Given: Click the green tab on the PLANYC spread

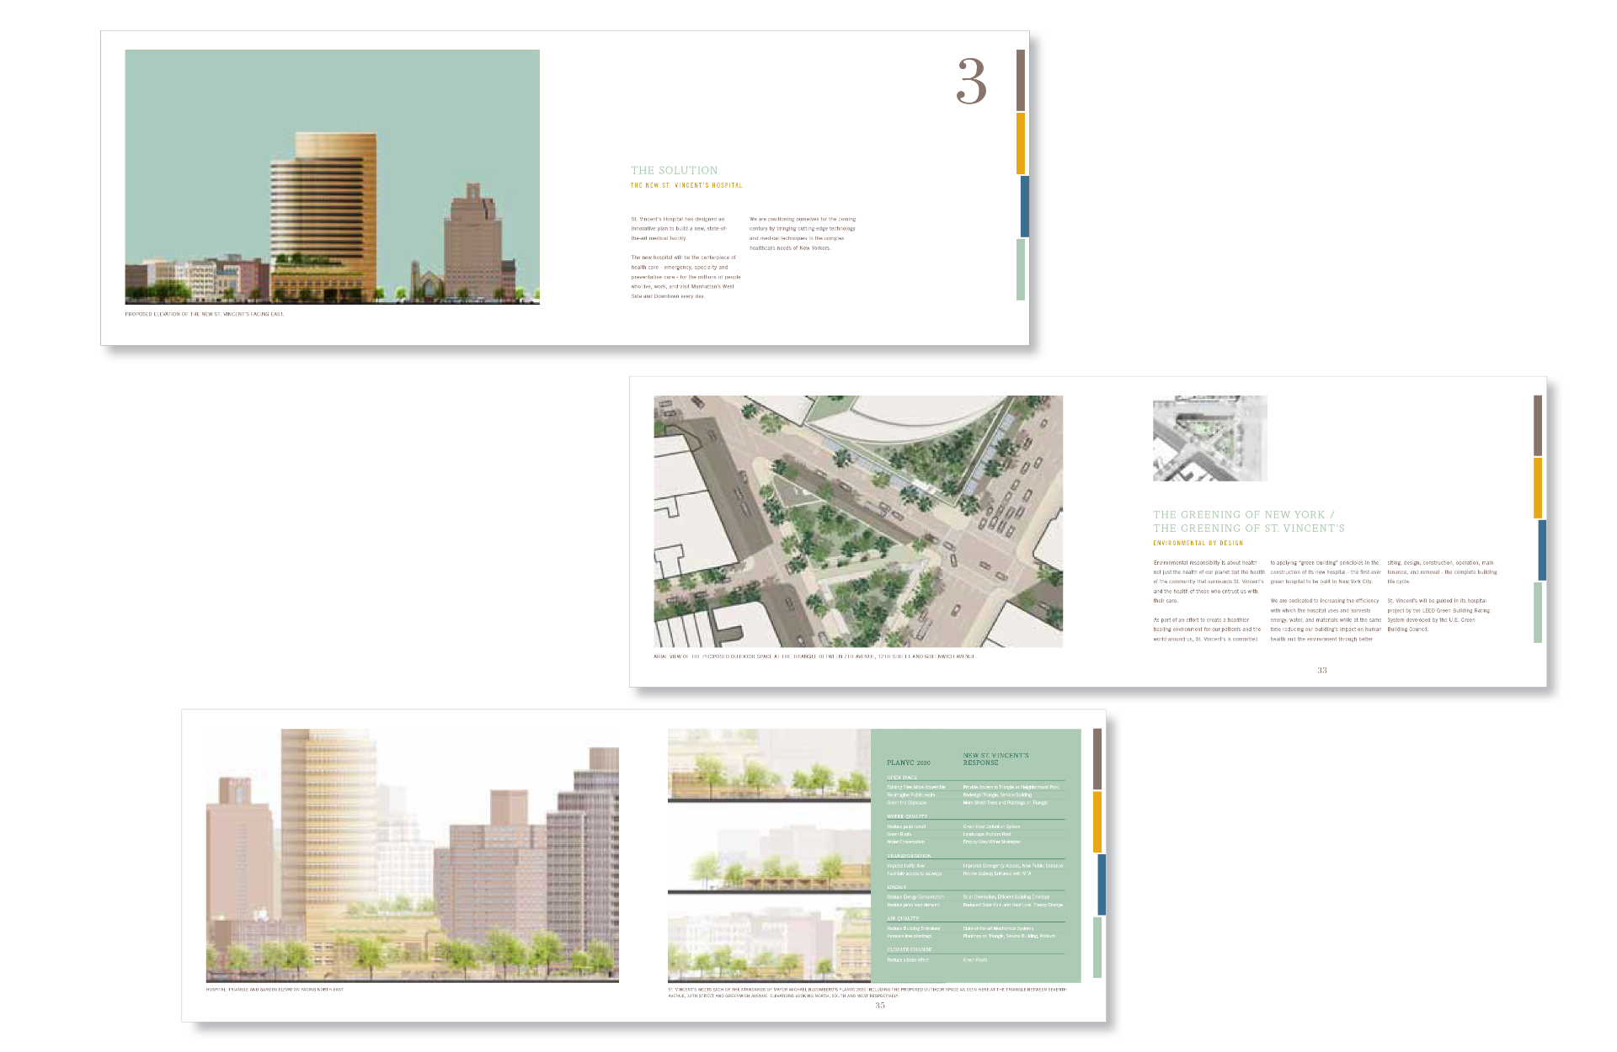Looking at the screenshot, I should (x=1097, y=948).
